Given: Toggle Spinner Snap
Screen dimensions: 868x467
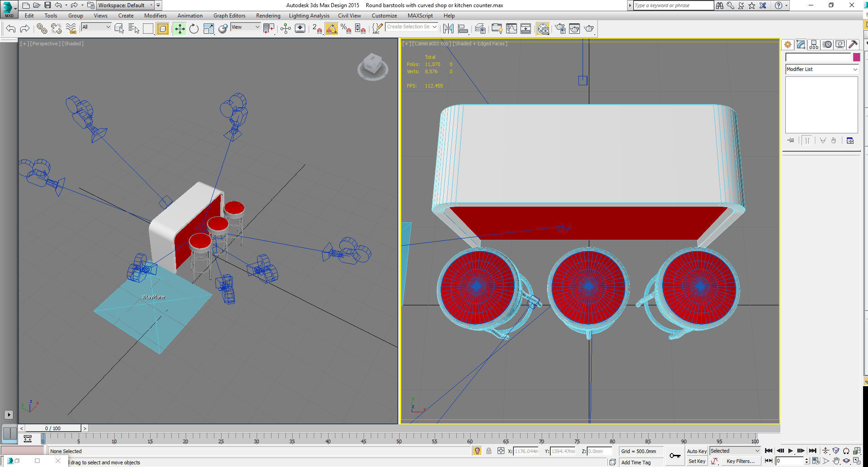Looking at the screenshot, I should (361, 29).
